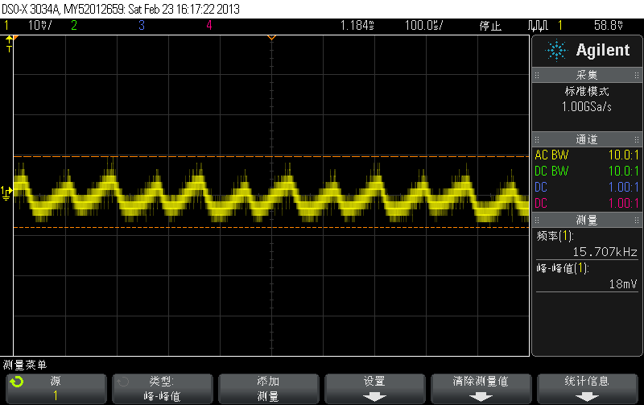644x405 pixels.
Task: Click the orange trigger time reference triangle
Action: point(271,38)
